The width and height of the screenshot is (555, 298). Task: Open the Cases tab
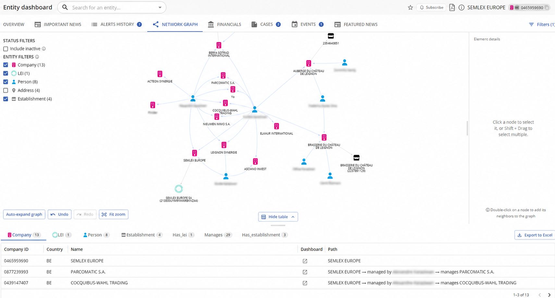(x=266, y=24)
